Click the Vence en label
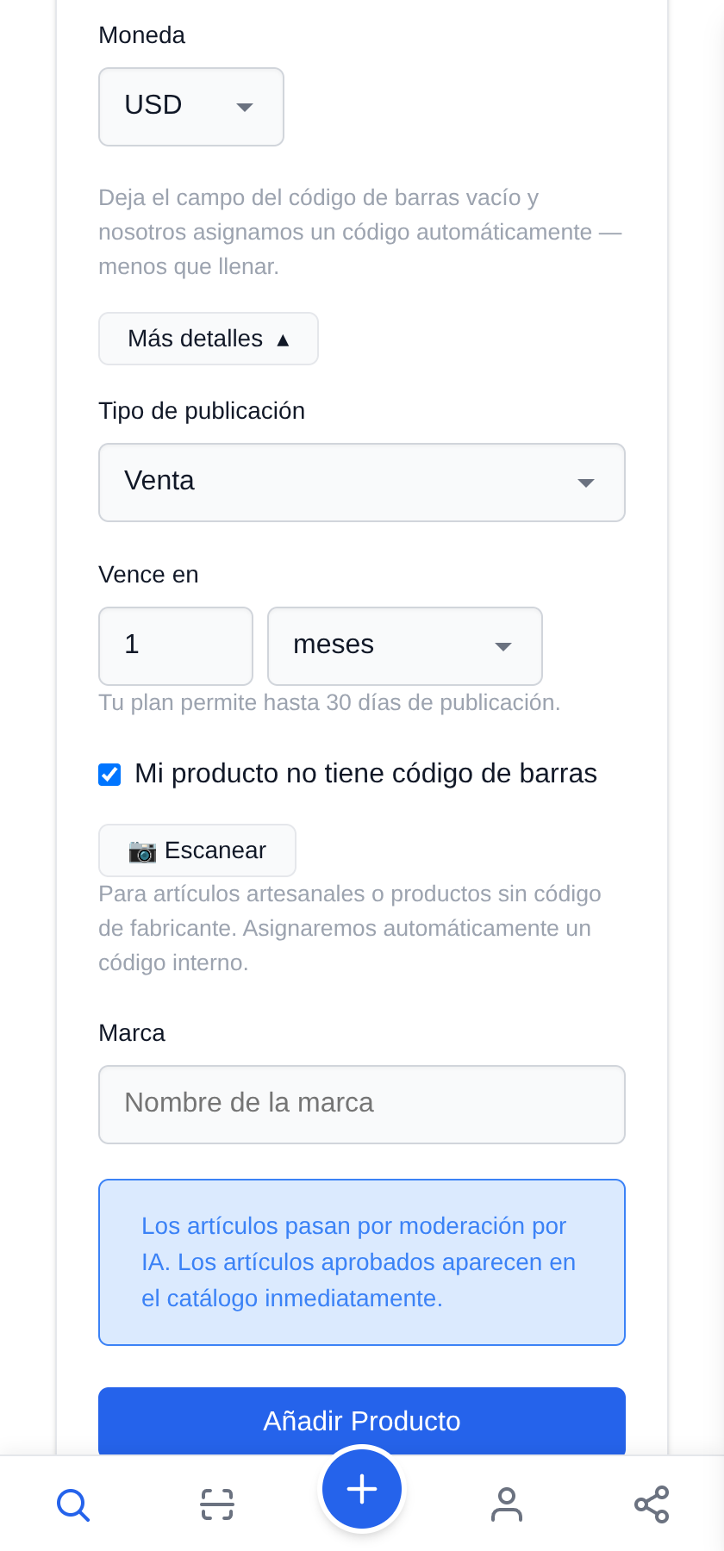The width and height of the screenshot is (724, 1551). 148,575
